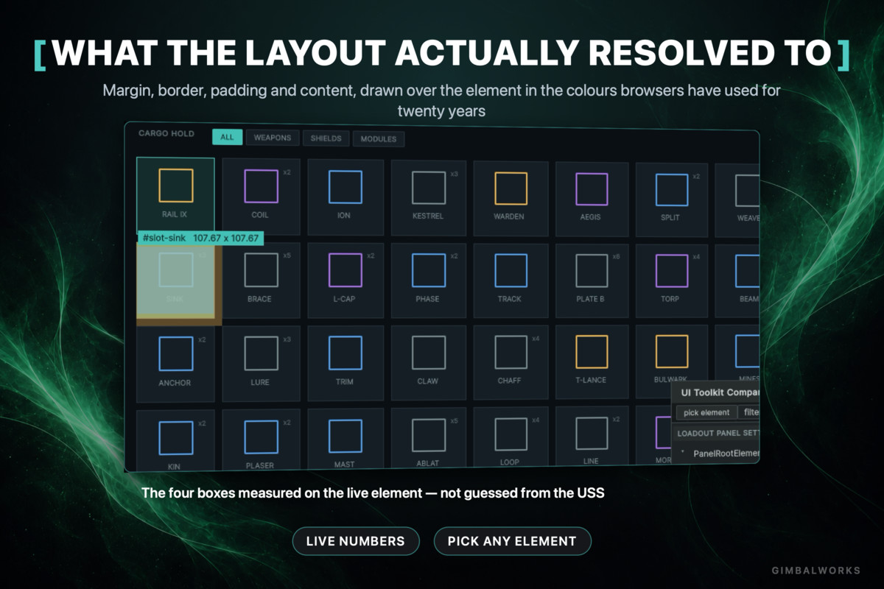Select the LOOP slot icon

511,434
